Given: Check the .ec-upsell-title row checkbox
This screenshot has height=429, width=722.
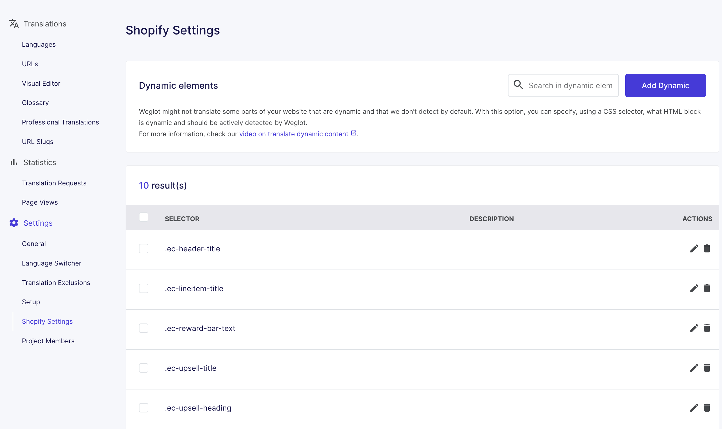Looking at the screenshot, I should pyautogui.click(x=144, y=368).
